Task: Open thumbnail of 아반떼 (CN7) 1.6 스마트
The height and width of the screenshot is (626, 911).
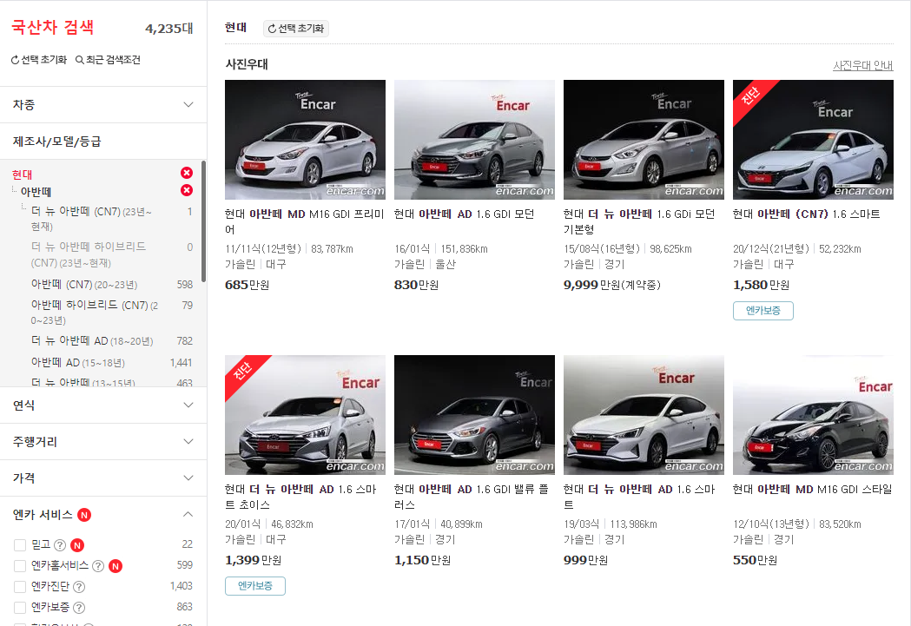Action: click(x=814, y=140)
